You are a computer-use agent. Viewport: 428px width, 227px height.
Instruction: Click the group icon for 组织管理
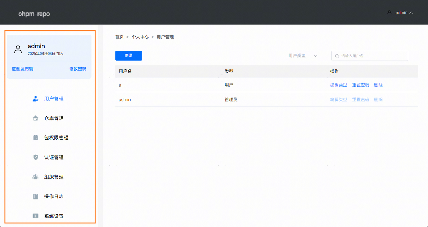click(x=35, y=177)
